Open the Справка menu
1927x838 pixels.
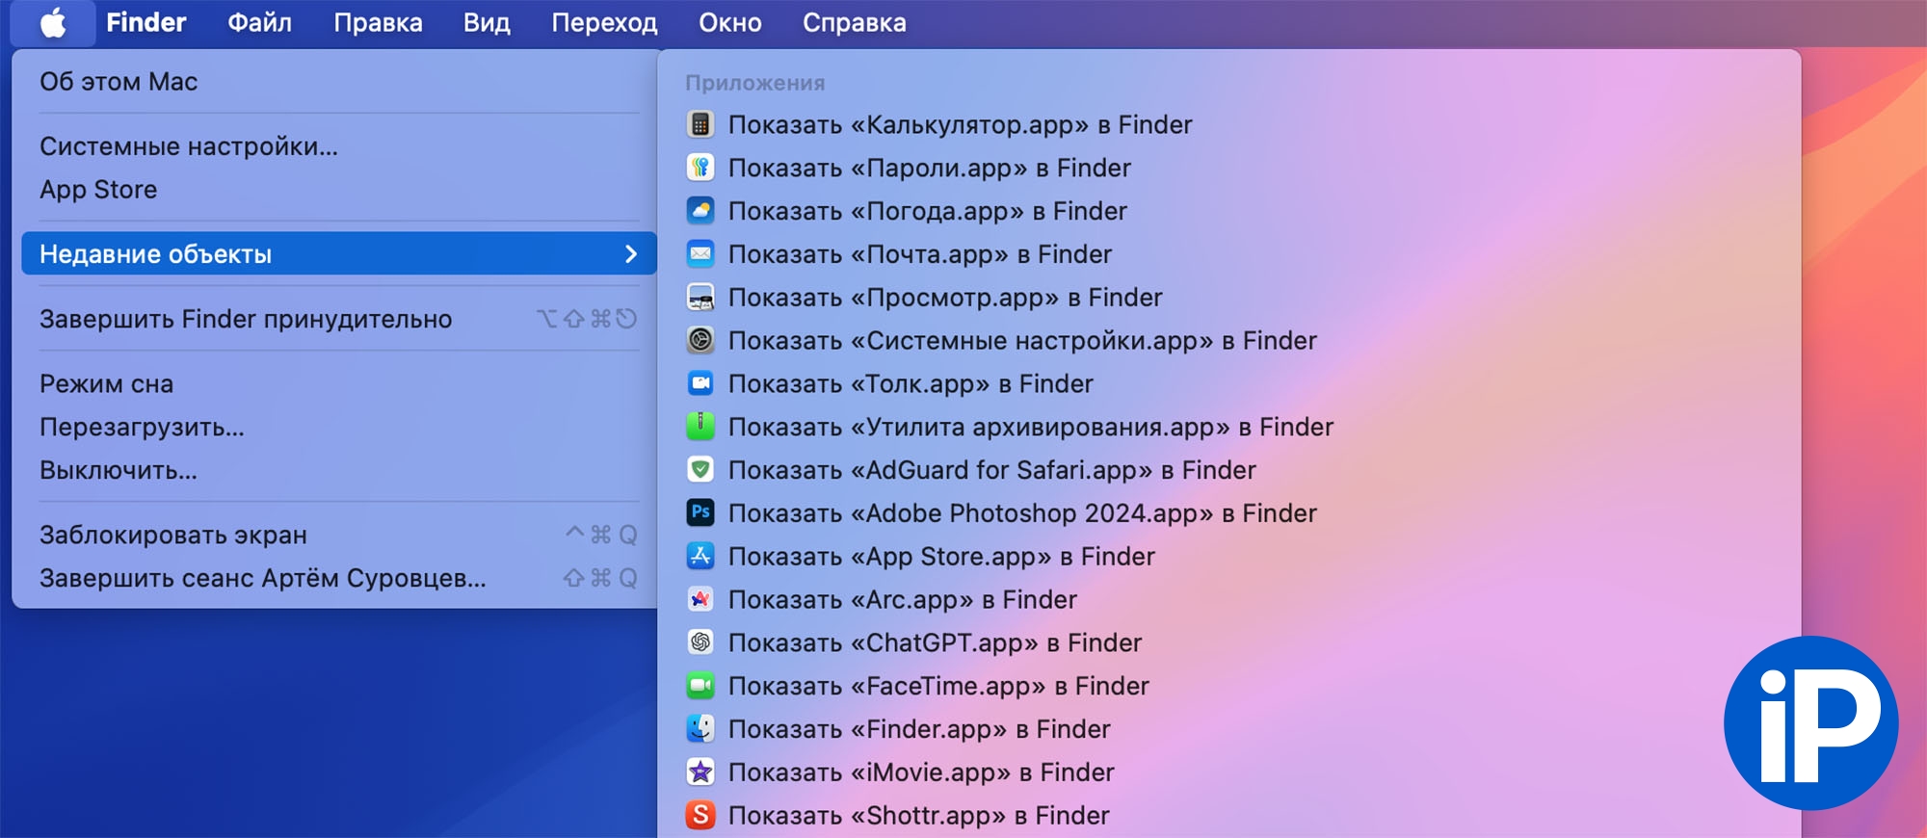tap(855, 23)
